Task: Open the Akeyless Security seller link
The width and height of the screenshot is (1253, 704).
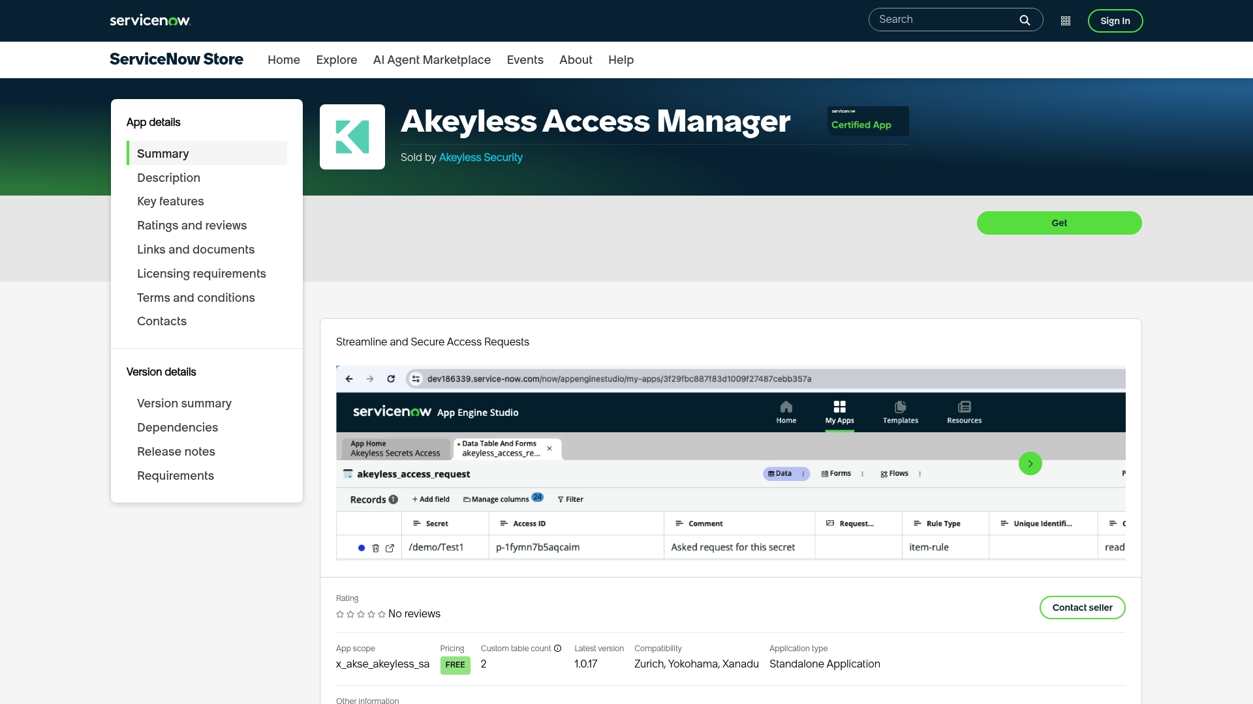Action: (481, 157)
